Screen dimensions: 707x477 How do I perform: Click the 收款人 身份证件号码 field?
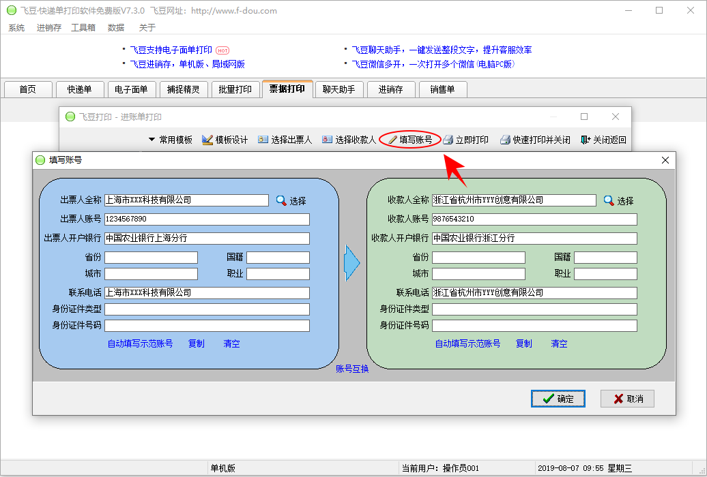[x=534, y=325]
